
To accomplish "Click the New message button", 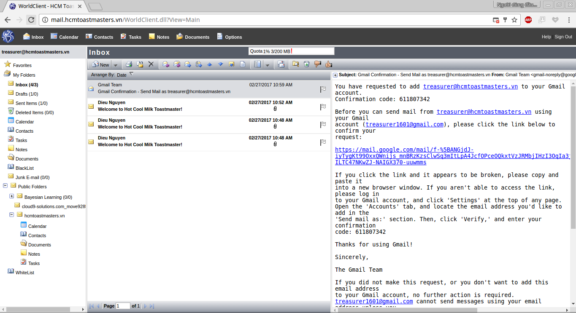I will tap(100, 64).
